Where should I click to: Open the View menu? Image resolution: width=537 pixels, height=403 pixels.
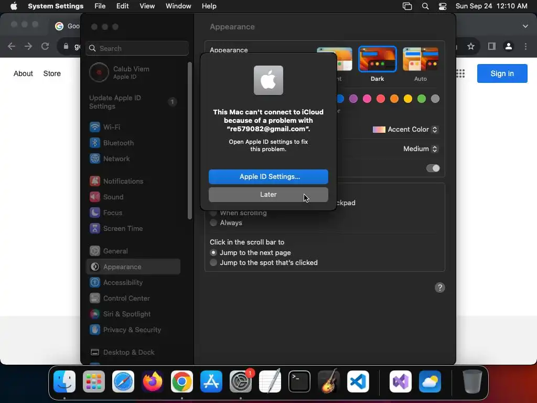[x=147, y=6]
